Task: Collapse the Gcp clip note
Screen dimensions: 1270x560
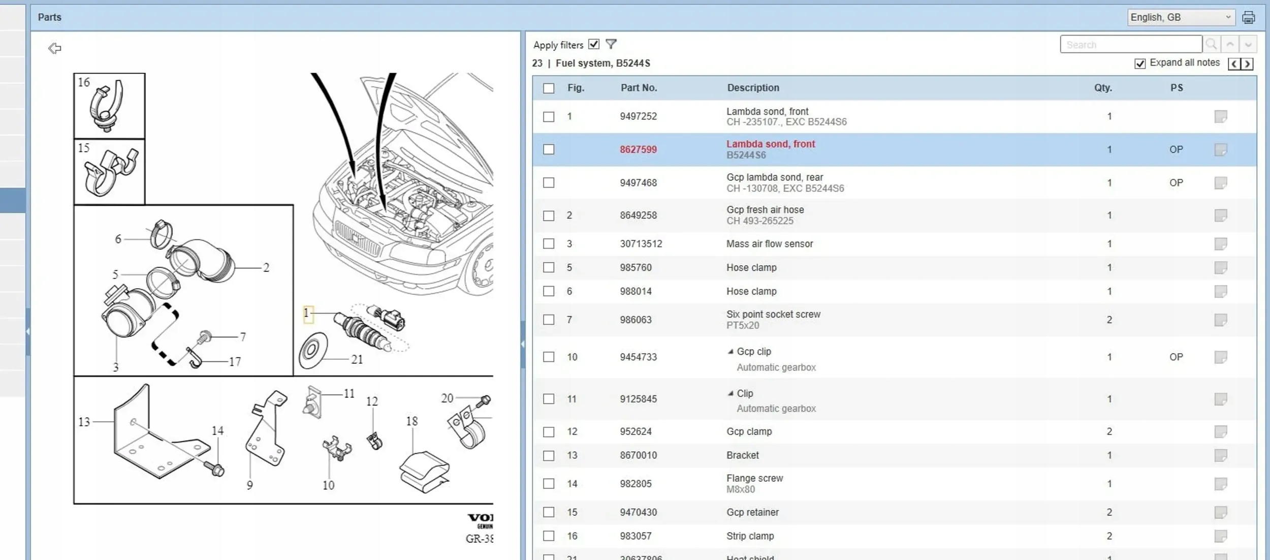Action: click(x=731, y=352)
